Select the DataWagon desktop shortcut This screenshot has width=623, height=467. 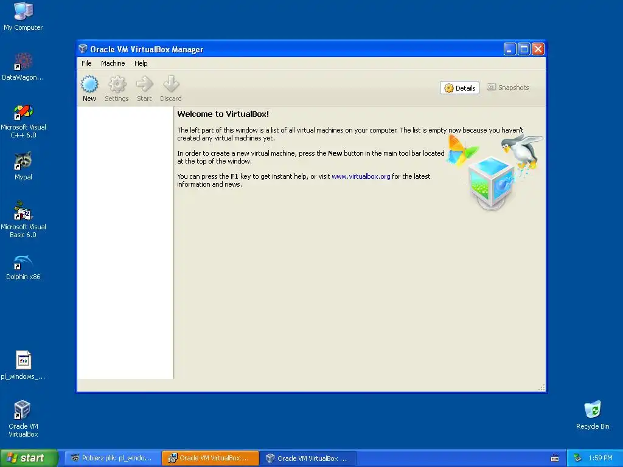tap(23, 67)
